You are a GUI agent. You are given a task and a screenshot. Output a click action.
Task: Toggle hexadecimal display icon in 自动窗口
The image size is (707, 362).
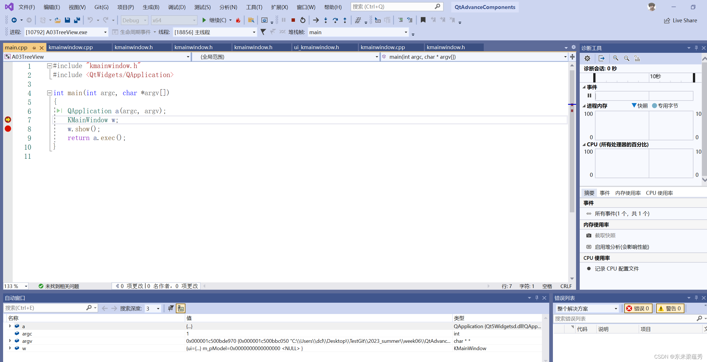181,308
